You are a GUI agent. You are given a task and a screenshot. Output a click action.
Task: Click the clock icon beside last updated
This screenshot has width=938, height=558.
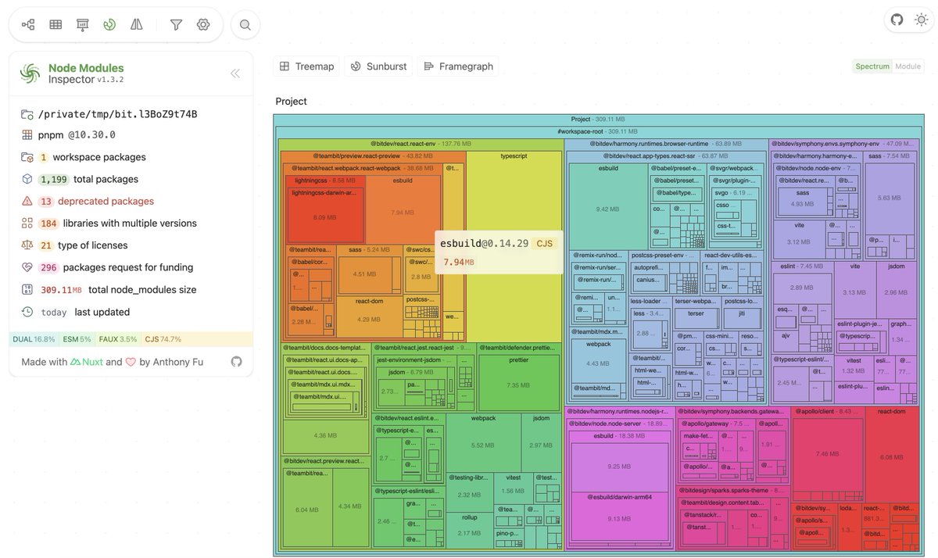(27, 312)
